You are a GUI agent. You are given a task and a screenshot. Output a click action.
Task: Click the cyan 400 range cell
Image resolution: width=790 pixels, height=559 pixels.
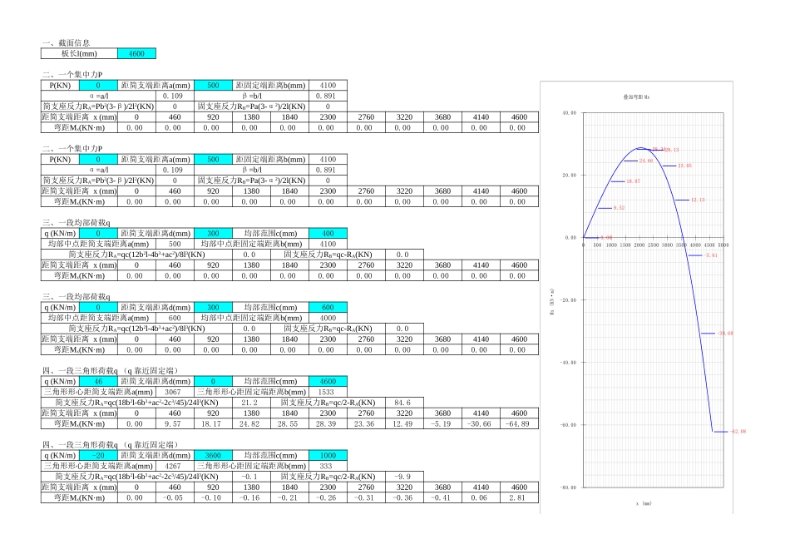coord(328,234)
